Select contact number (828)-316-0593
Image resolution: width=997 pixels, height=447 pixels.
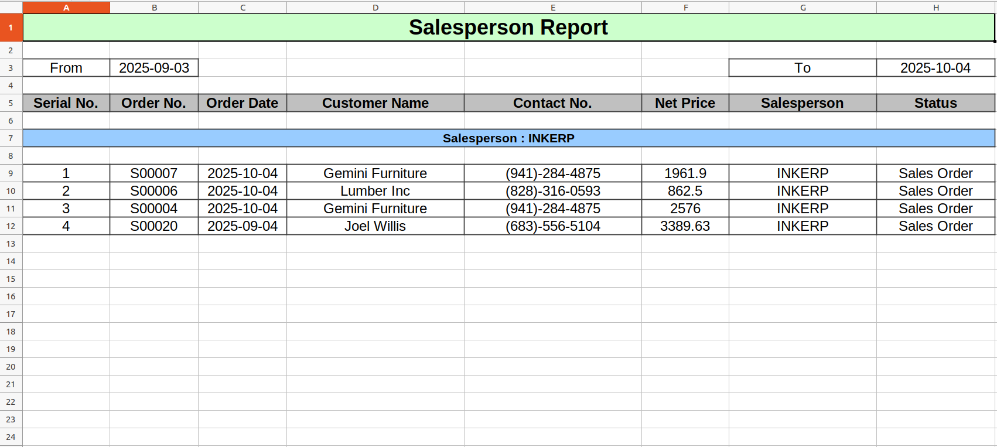pyautogui.click(x=553, y=191)
